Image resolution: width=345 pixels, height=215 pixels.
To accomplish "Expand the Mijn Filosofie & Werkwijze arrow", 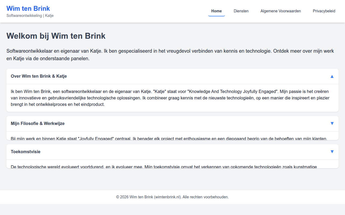I will tap(332, 123).
